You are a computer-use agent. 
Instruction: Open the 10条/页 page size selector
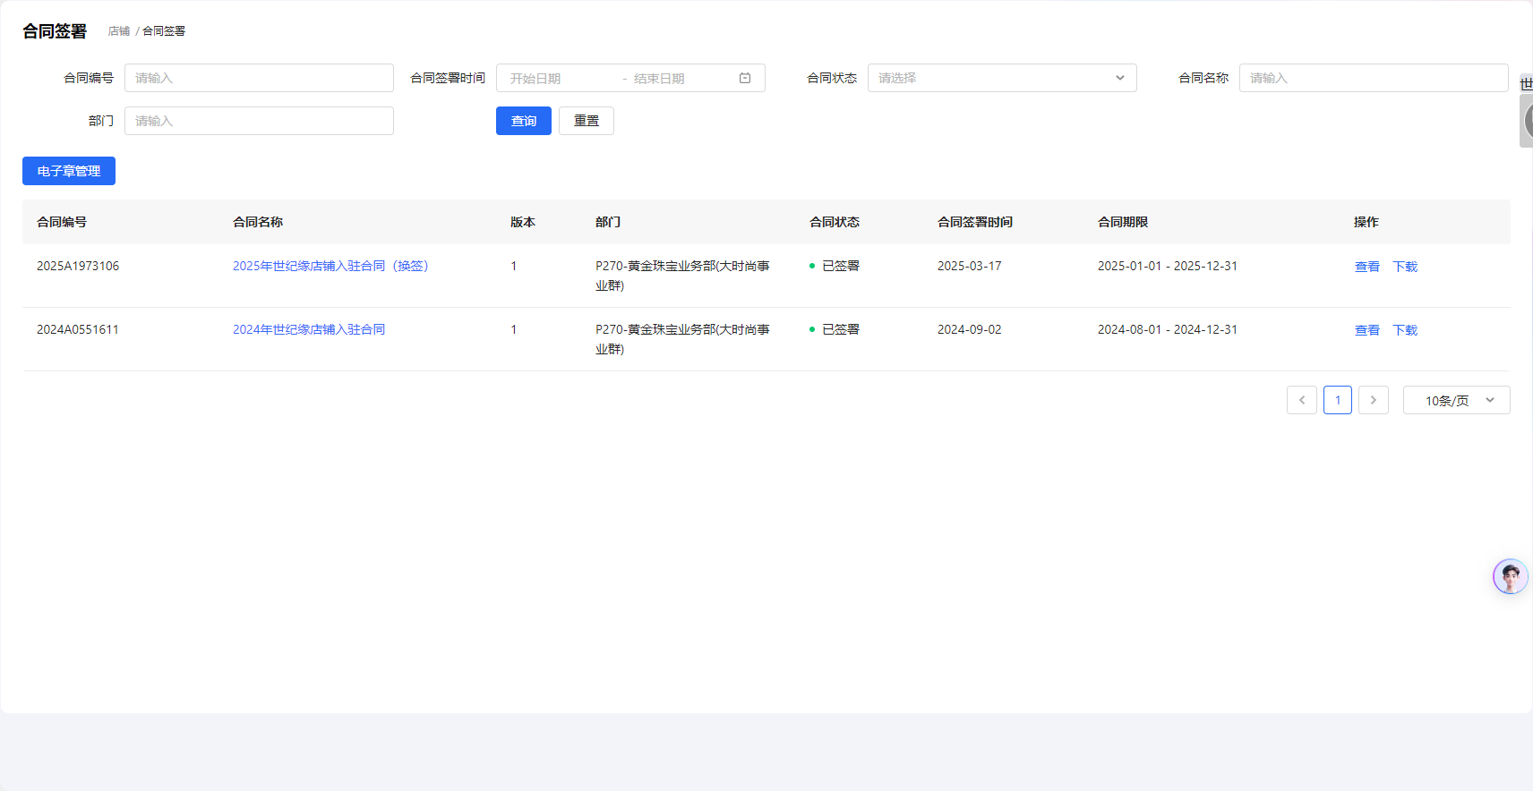coord(1456,400)
